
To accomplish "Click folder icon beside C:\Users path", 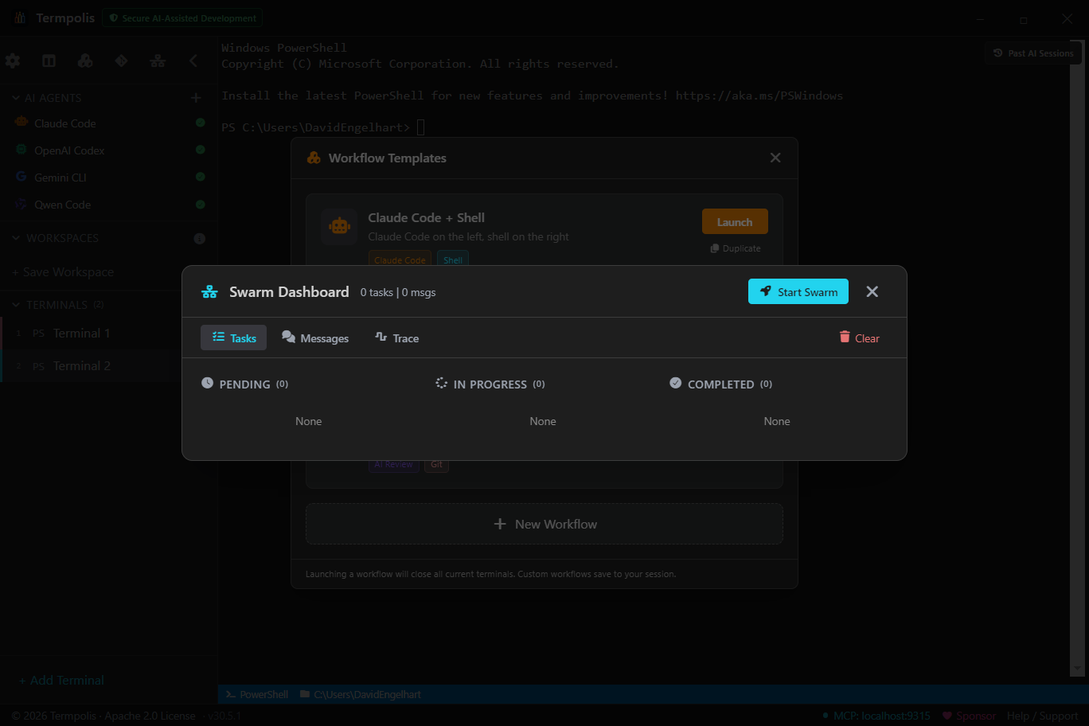I will (305, 694).
